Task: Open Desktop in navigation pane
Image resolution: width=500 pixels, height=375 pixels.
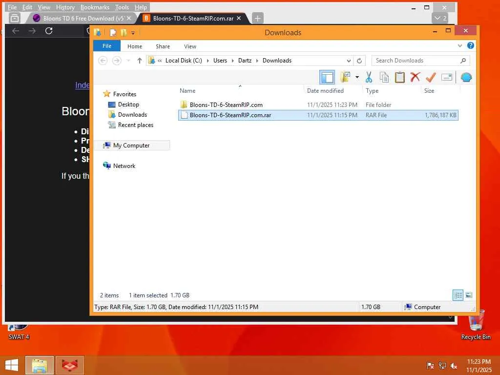Action: pyautogui.click(x=128, y=104)
